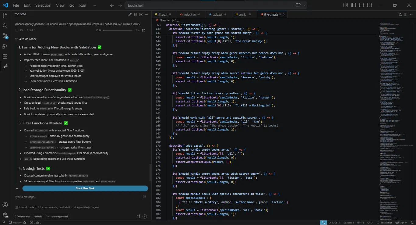
Task: Open the chat dropdown arrow in title bar
Action: (x=305, y=5)
